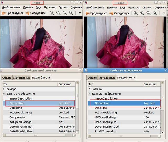Click the zoom in icon in 2.jpg window

[x=136, y=13]
